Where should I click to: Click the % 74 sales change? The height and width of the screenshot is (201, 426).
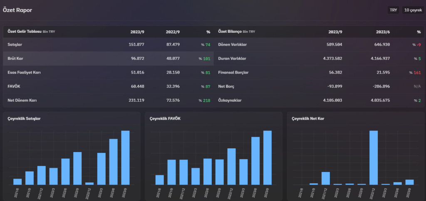206,44
